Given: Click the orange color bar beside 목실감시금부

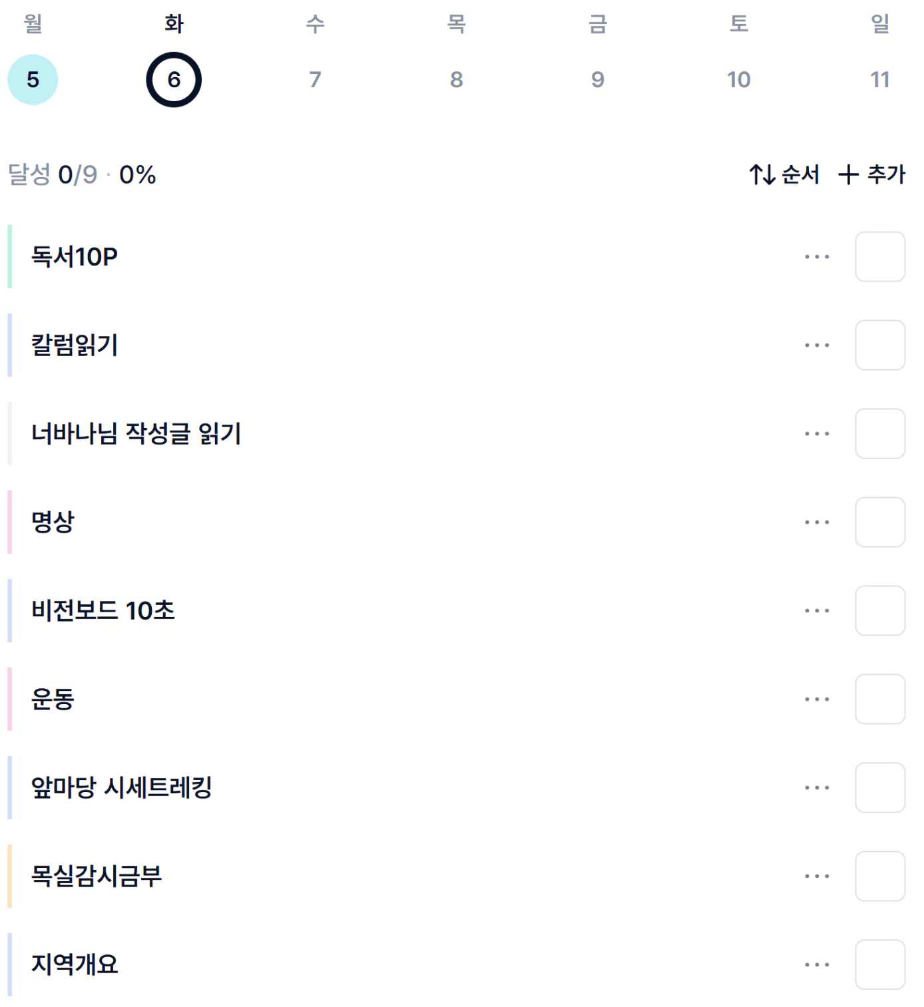Looking at the screenshot, I should 10,877.
